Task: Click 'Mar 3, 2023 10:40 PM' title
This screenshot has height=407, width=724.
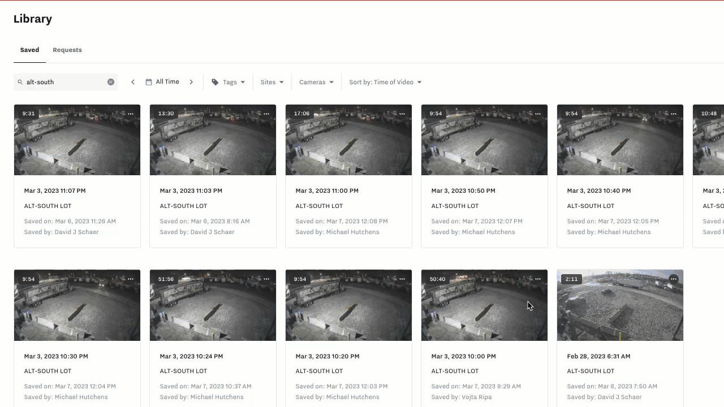Action: pos(599,191)
